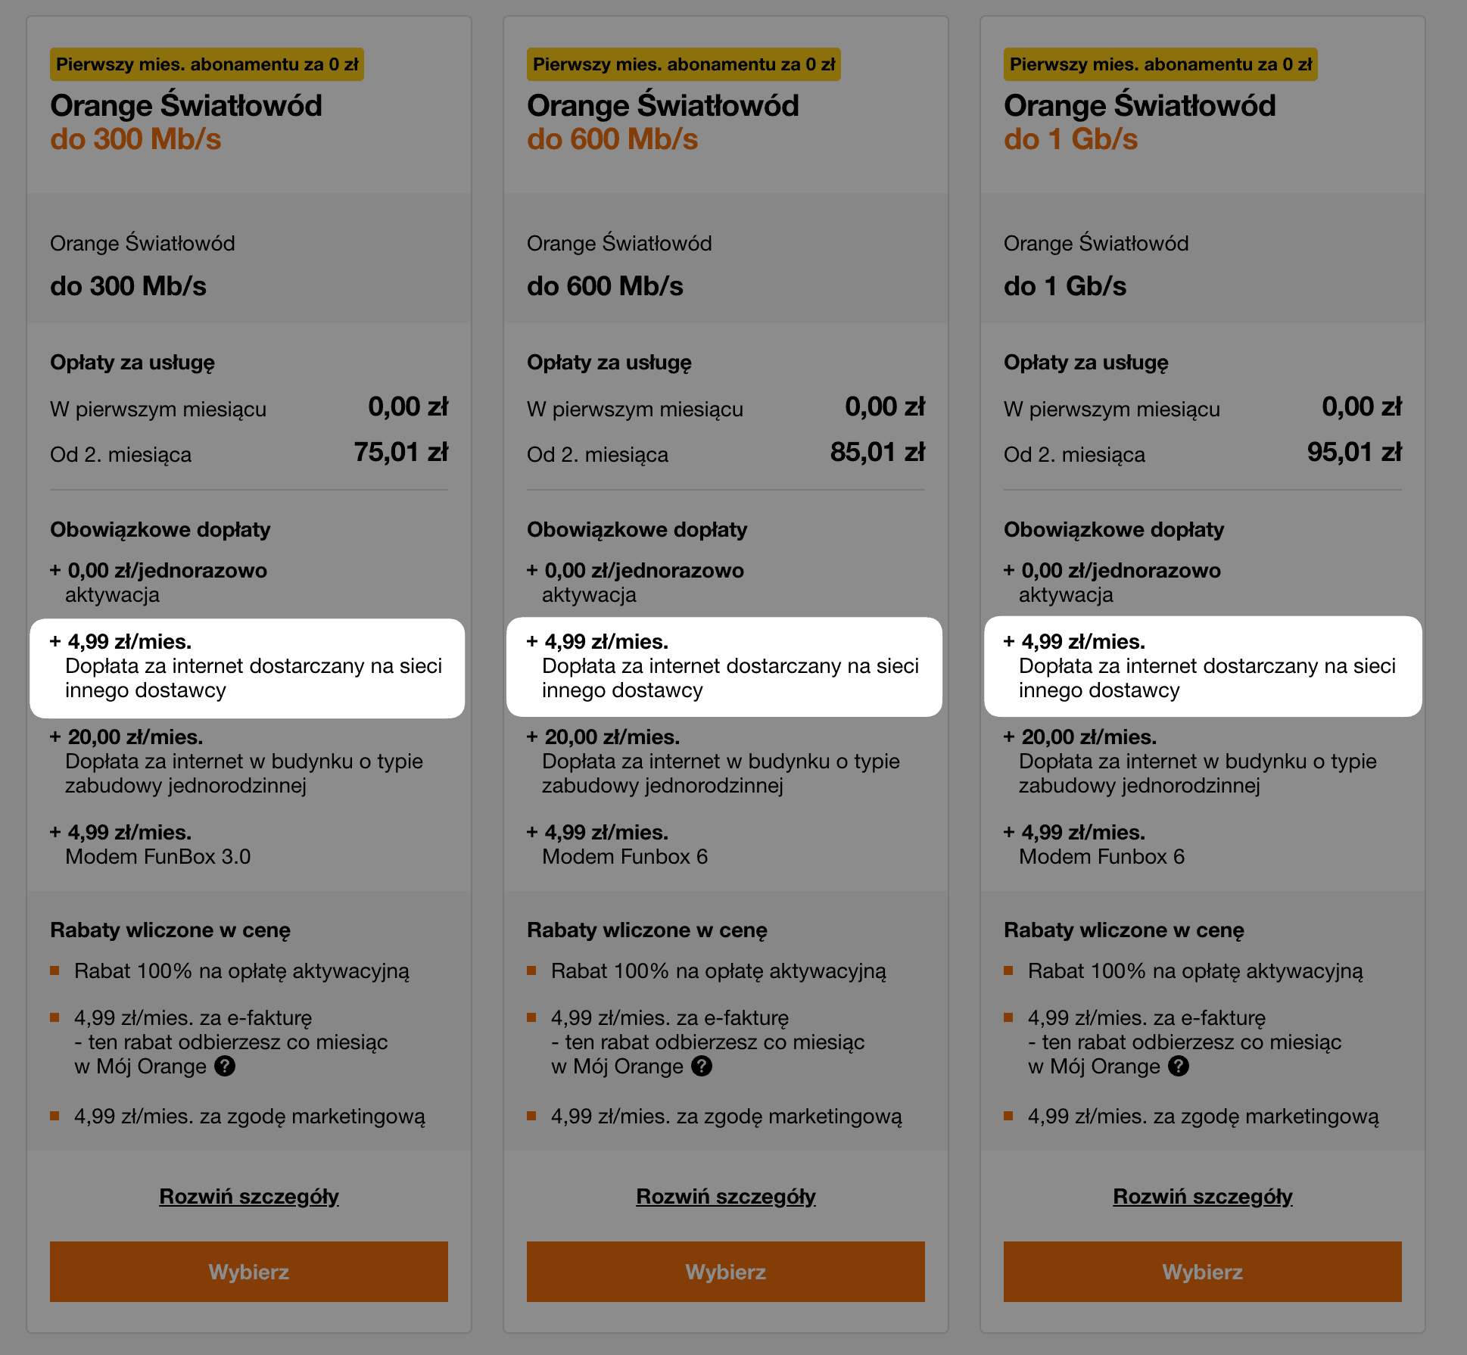The image size is (1467, 1355).
Task: Open Rozwiń szczegóły under the 1 Gb/s plan
Action: 1203,1196
